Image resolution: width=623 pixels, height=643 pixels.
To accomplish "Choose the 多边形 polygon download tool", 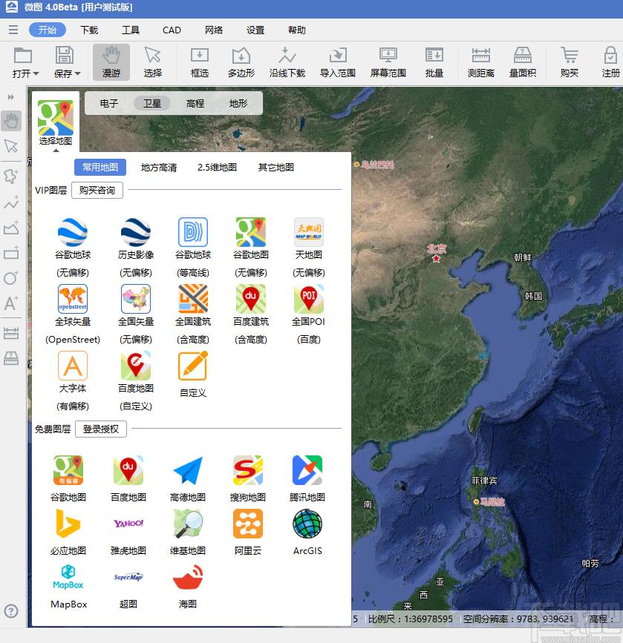I will [x=241, y=62].
